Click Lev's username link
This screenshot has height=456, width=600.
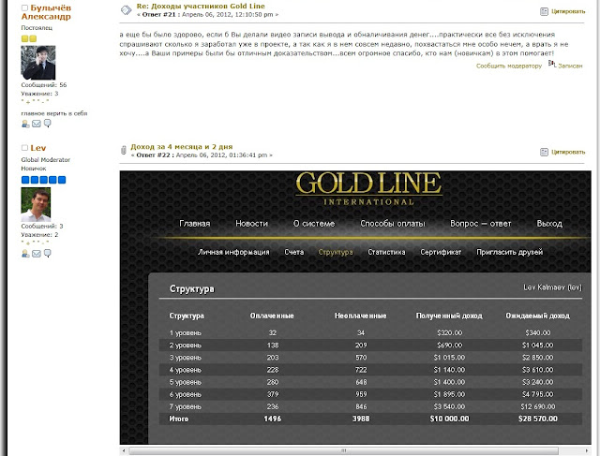(38, 148)
